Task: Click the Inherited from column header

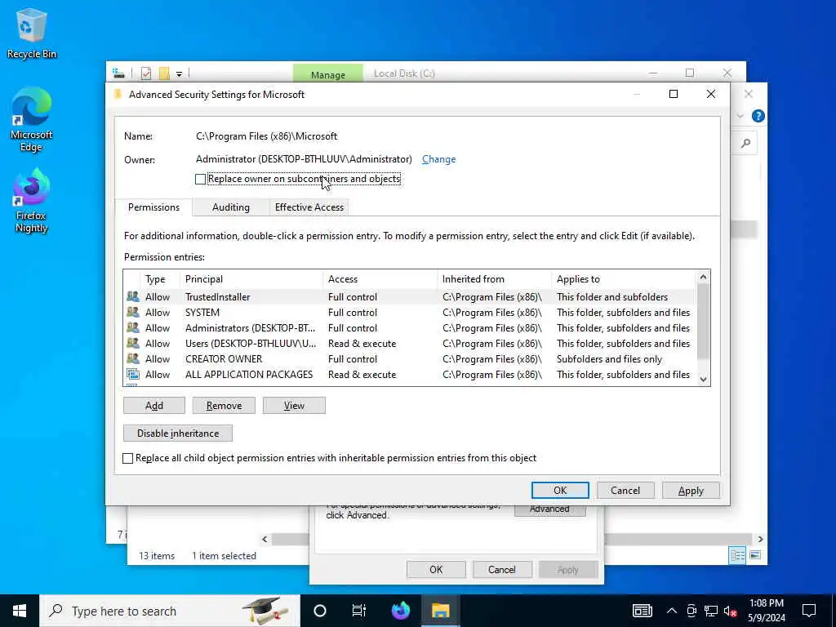Action: coord(494,279)
